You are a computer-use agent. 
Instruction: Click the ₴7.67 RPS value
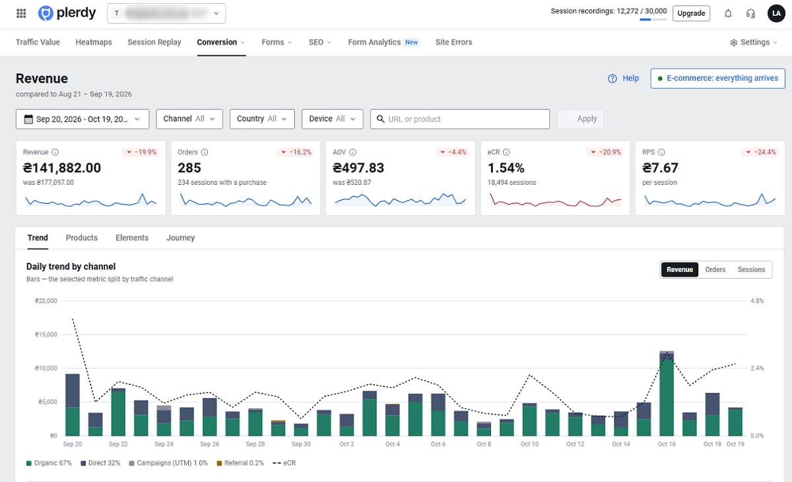(x=660, y=168)
